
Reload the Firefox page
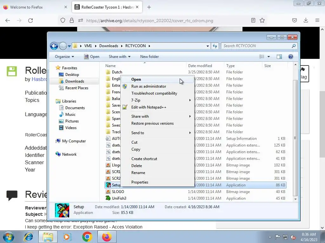pos(30,21)
